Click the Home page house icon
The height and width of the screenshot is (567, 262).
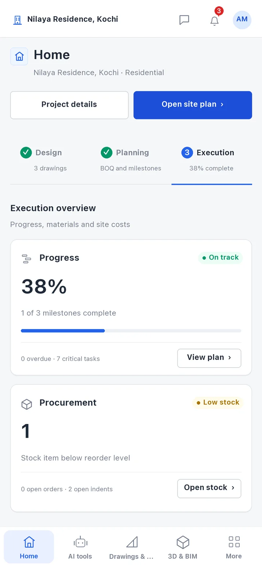tap(19, 56)
